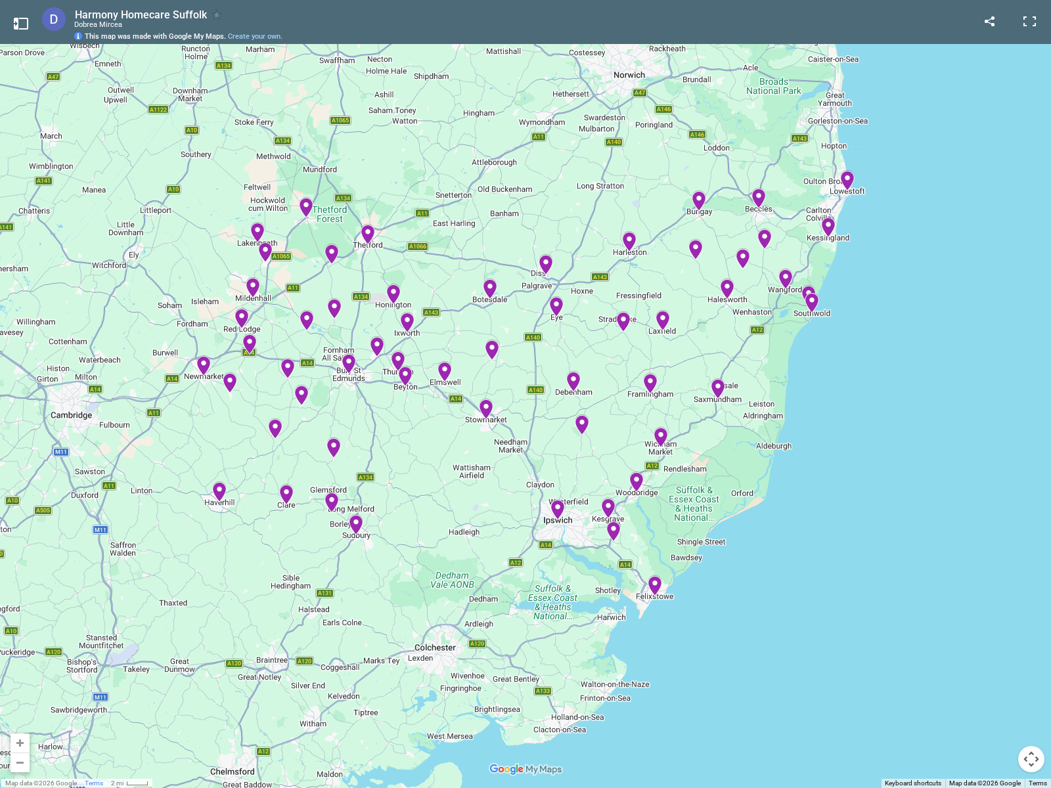Select the Newmarket map pin
This screenshot has width=1051, height=788.
pos(204,364)
